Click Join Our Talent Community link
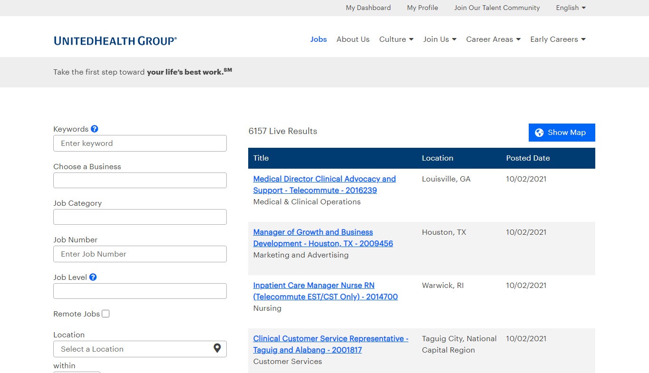Viewport: 649px width, 373px height. [x=497, y=8]
